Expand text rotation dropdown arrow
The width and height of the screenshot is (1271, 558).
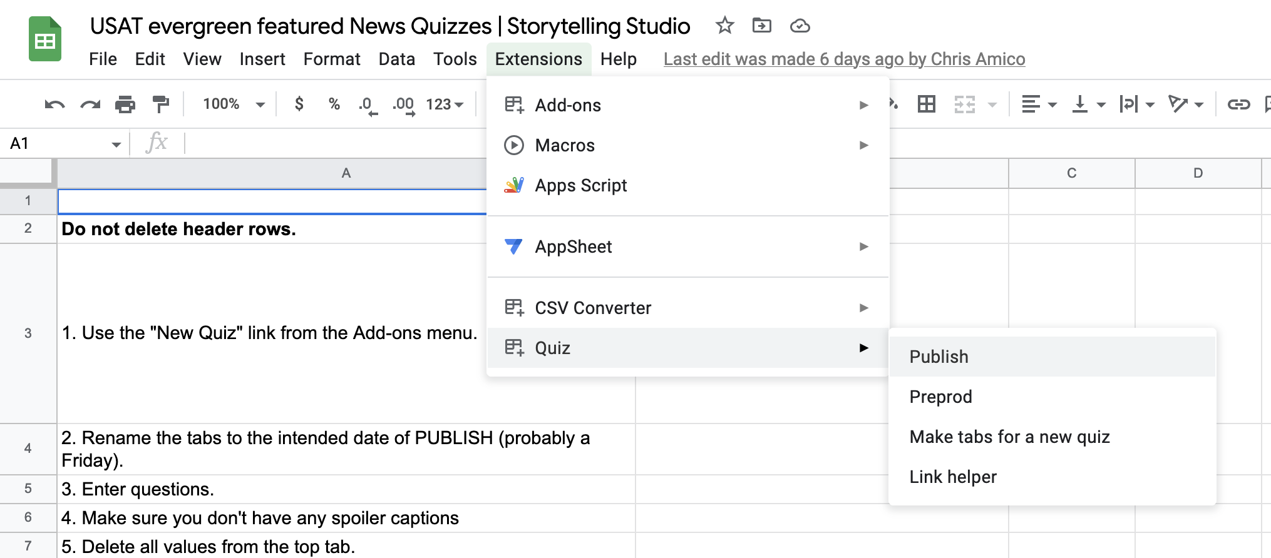pyautogui.click(x=1199, y=104)
